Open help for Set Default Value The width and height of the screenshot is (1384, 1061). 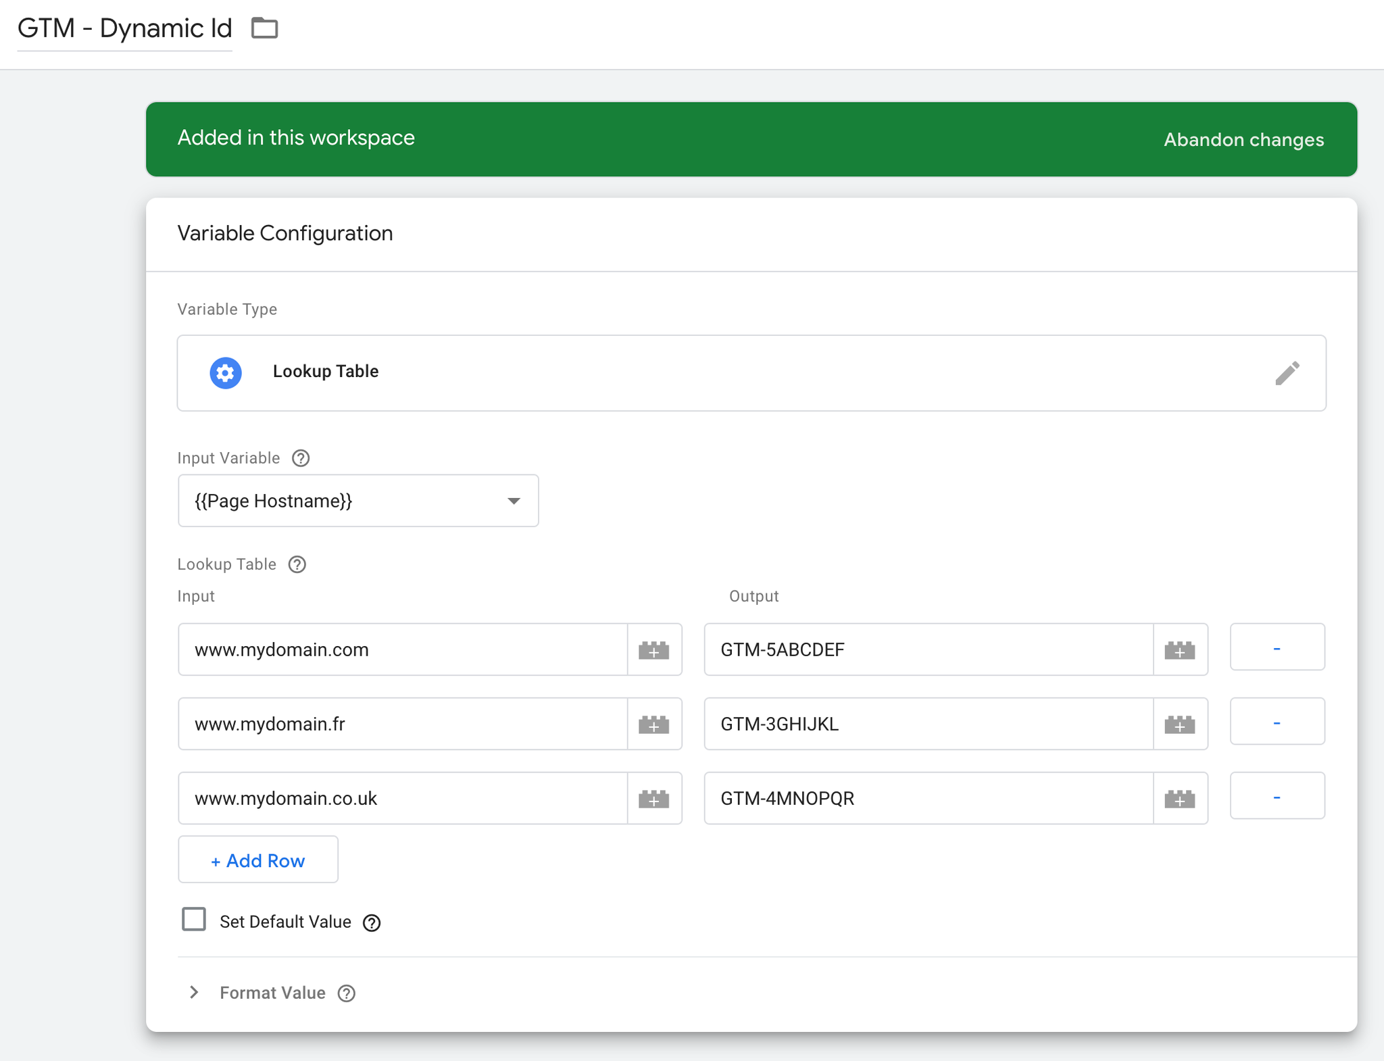372,922
